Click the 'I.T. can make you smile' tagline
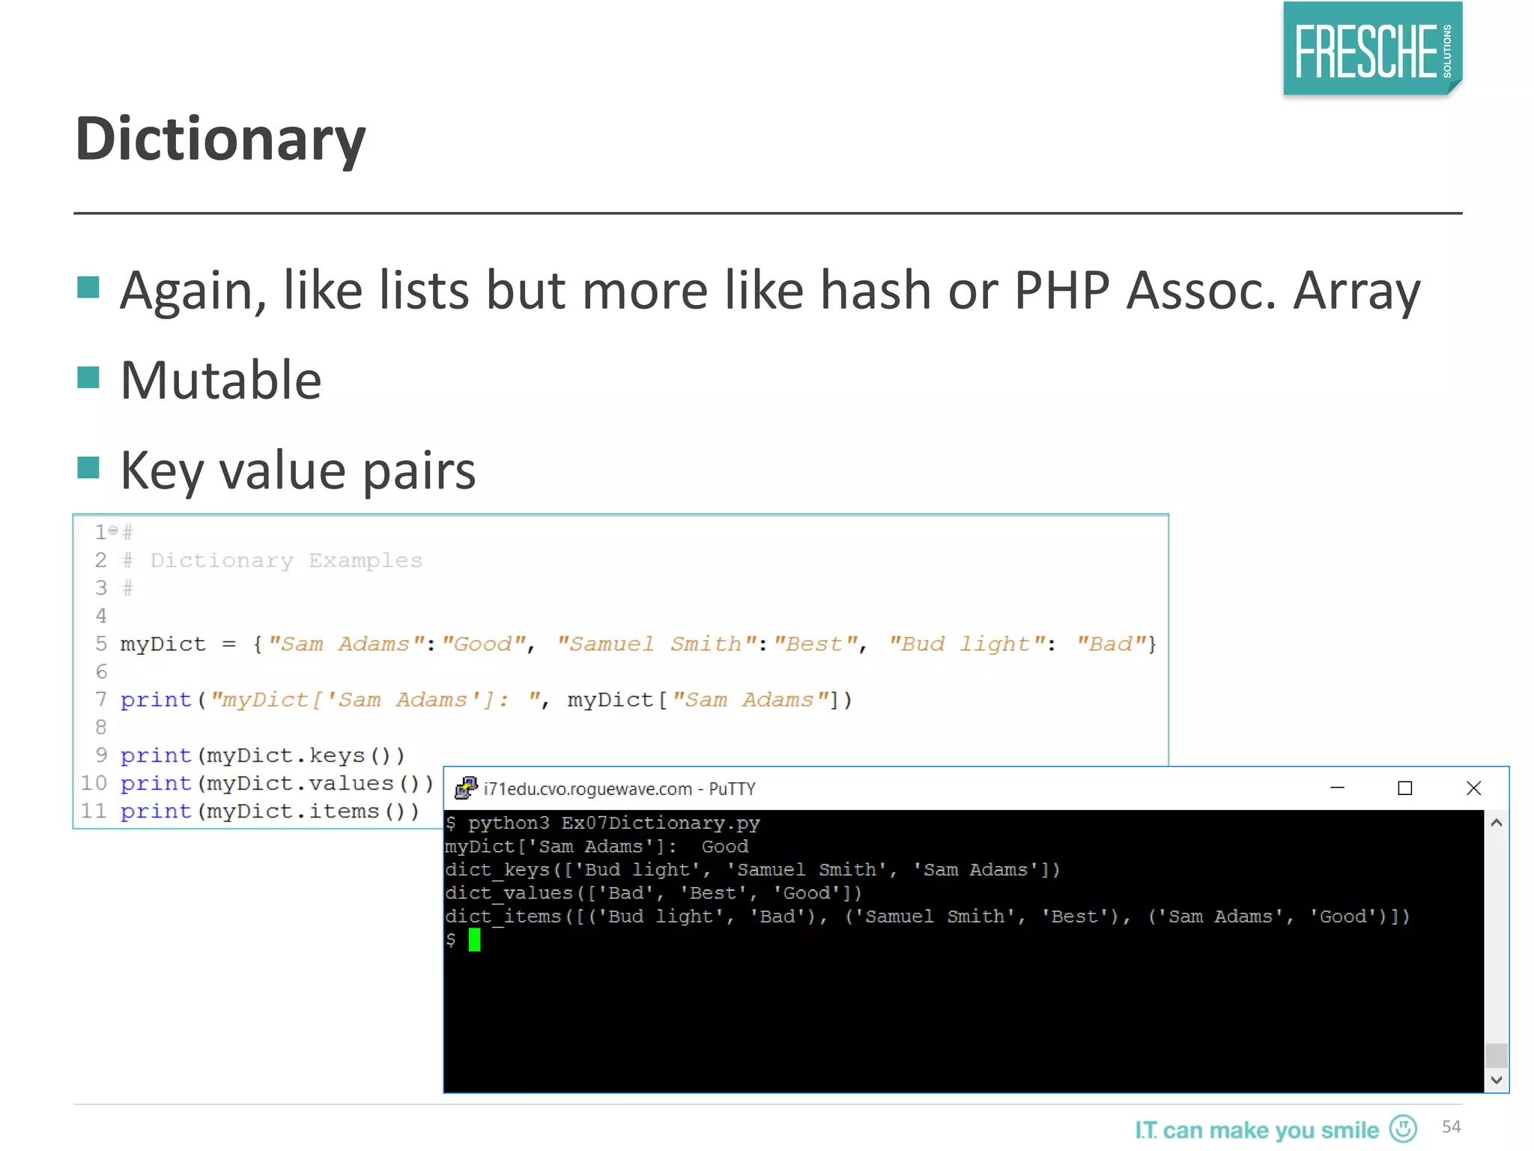 point(1257,1130)
